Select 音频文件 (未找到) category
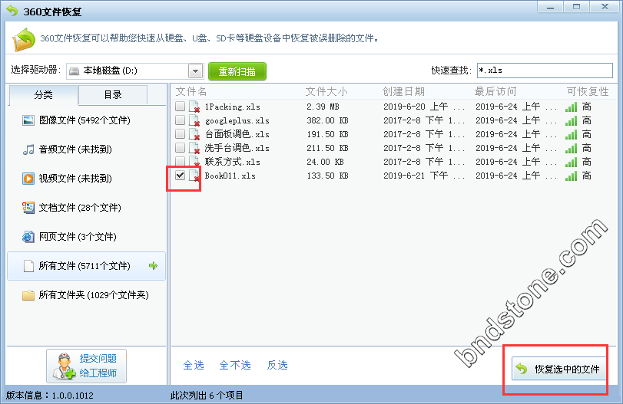This screenshot has width=623, height=404. [x=86, y=149]
